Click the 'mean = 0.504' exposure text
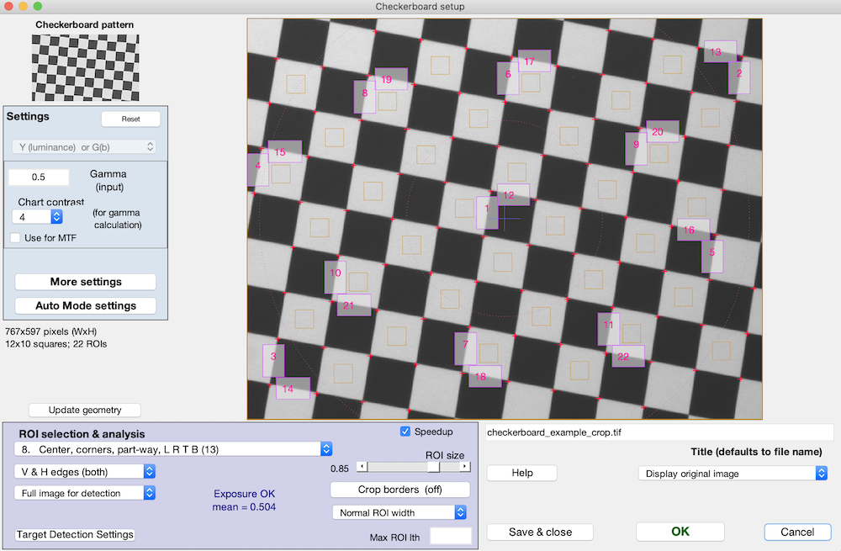The height and width of the screenshot is (551, 841). (x=244, y=507)
